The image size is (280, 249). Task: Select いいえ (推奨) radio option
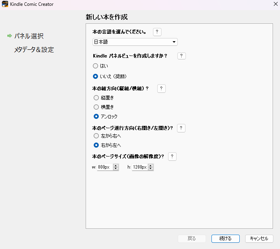click(96, 76)
